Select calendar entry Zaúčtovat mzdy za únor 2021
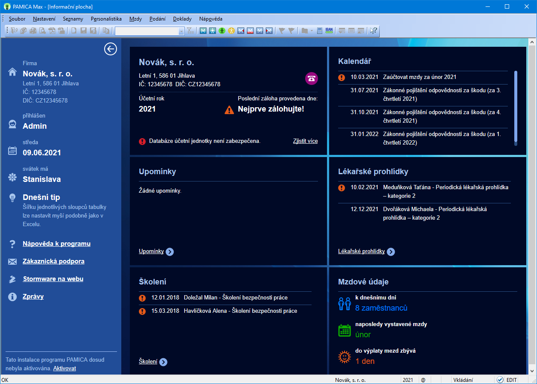 point(423,77)
